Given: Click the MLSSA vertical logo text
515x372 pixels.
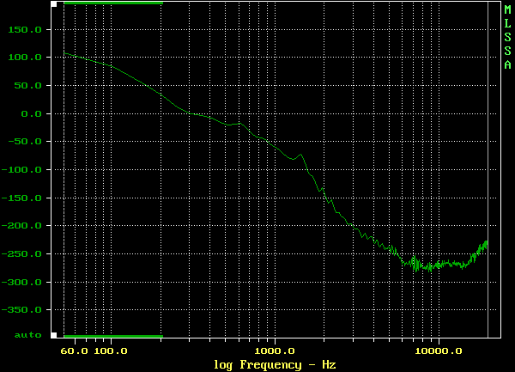Looking at the screenshot, I should (507, 37).
